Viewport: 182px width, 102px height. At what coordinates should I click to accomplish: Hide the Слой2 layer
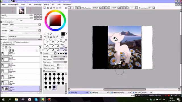point(3,76)
